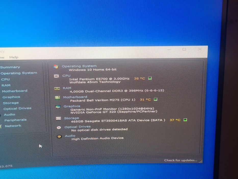
Task: Open the Storage heading in summary
Action: tap(71, 118)
